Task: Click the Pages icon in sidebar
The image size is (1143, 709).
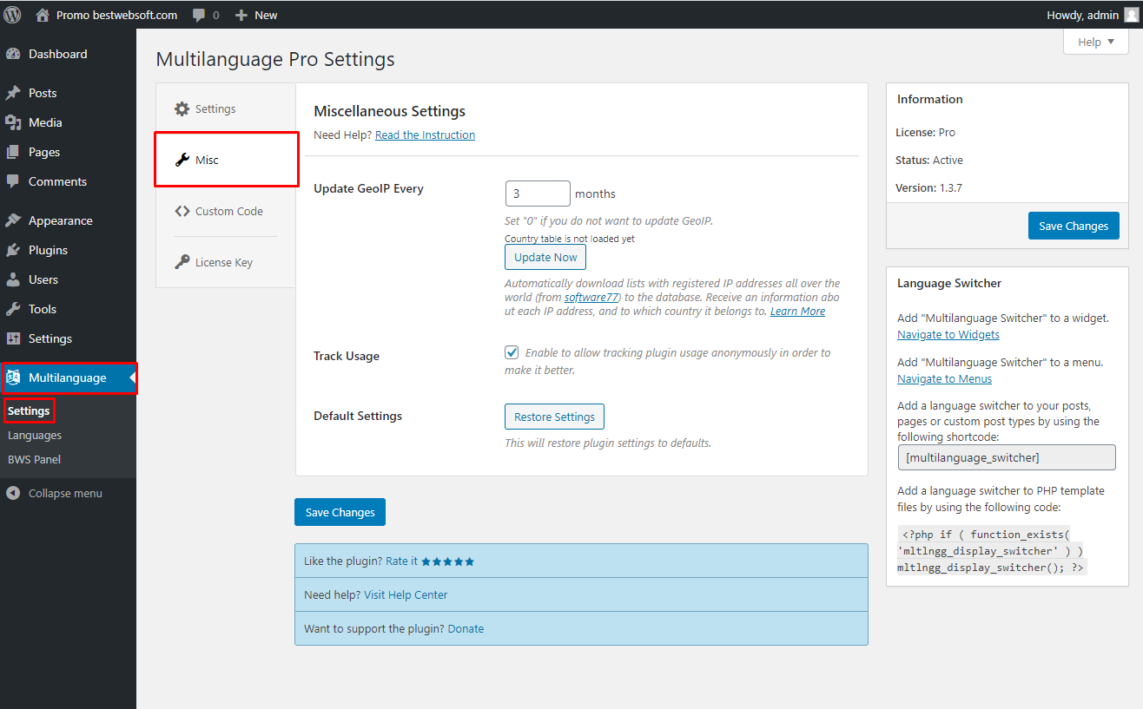Action: tap(13, 152)
